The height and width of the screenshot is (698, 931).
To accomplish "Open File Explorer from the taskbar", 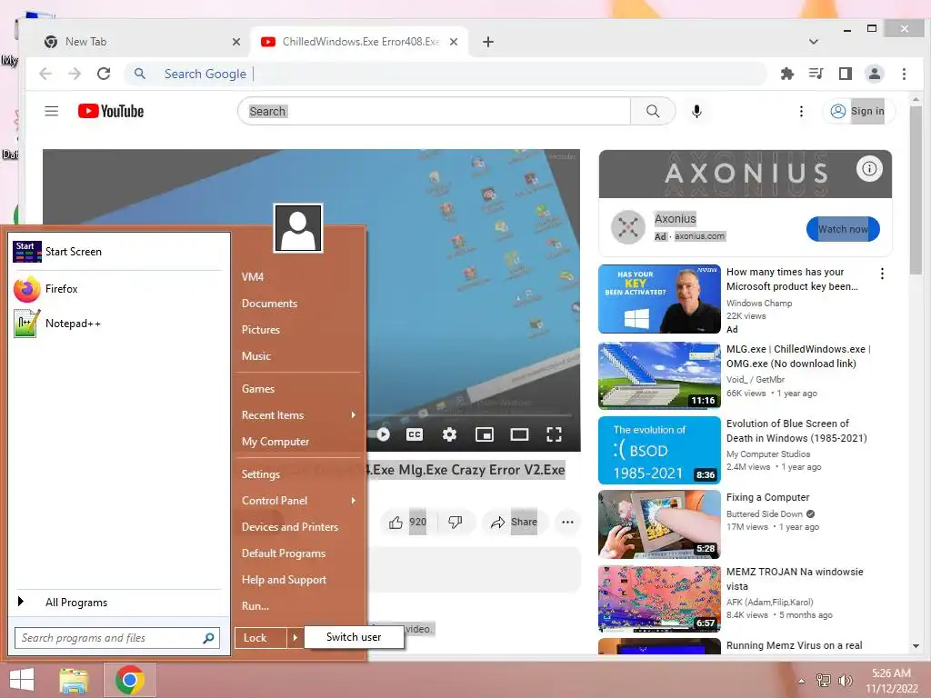I will (x=74, y=680).
